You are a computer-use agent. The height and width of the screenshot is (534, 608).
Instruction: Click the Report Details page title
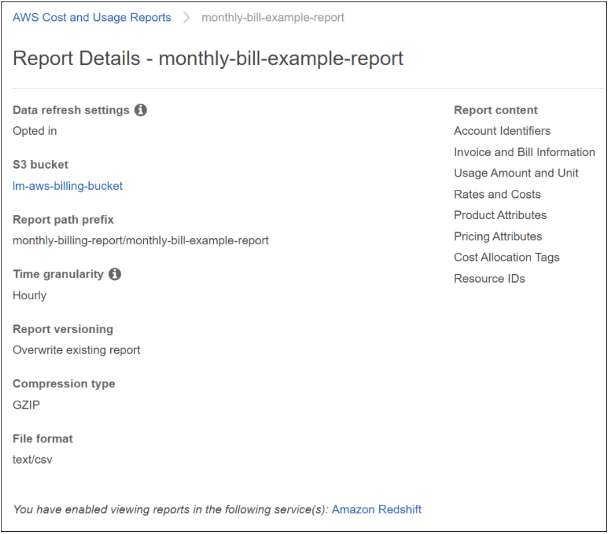[208, 58]
